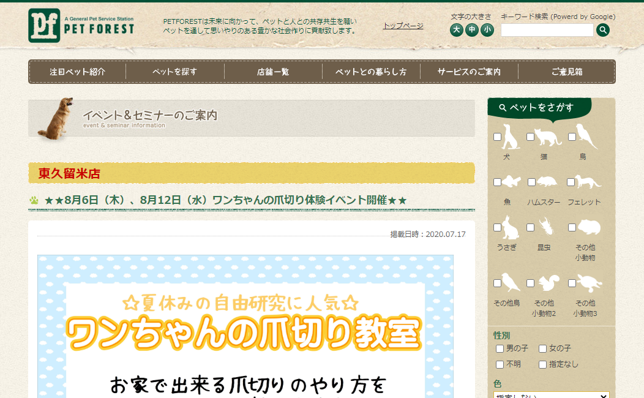Check the 魚 (fish) checkbox
Viewport: 644px width, 398px height.
click(497, 182)
